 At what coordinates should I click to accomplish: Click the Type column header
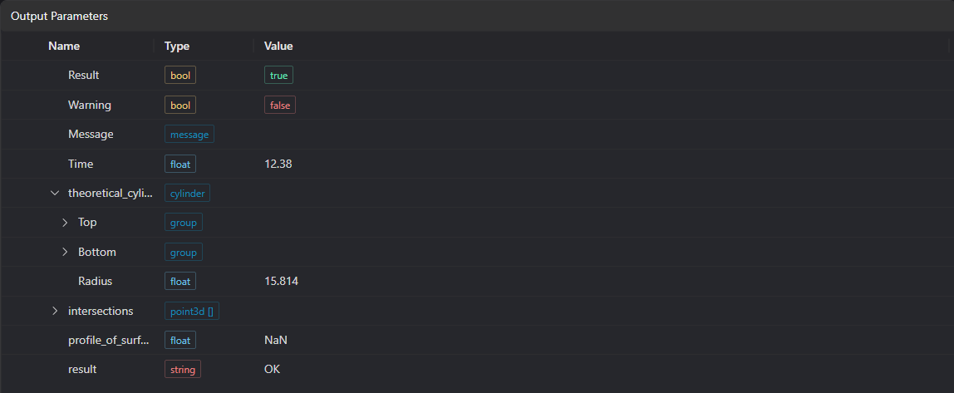(x=177, y=47)
